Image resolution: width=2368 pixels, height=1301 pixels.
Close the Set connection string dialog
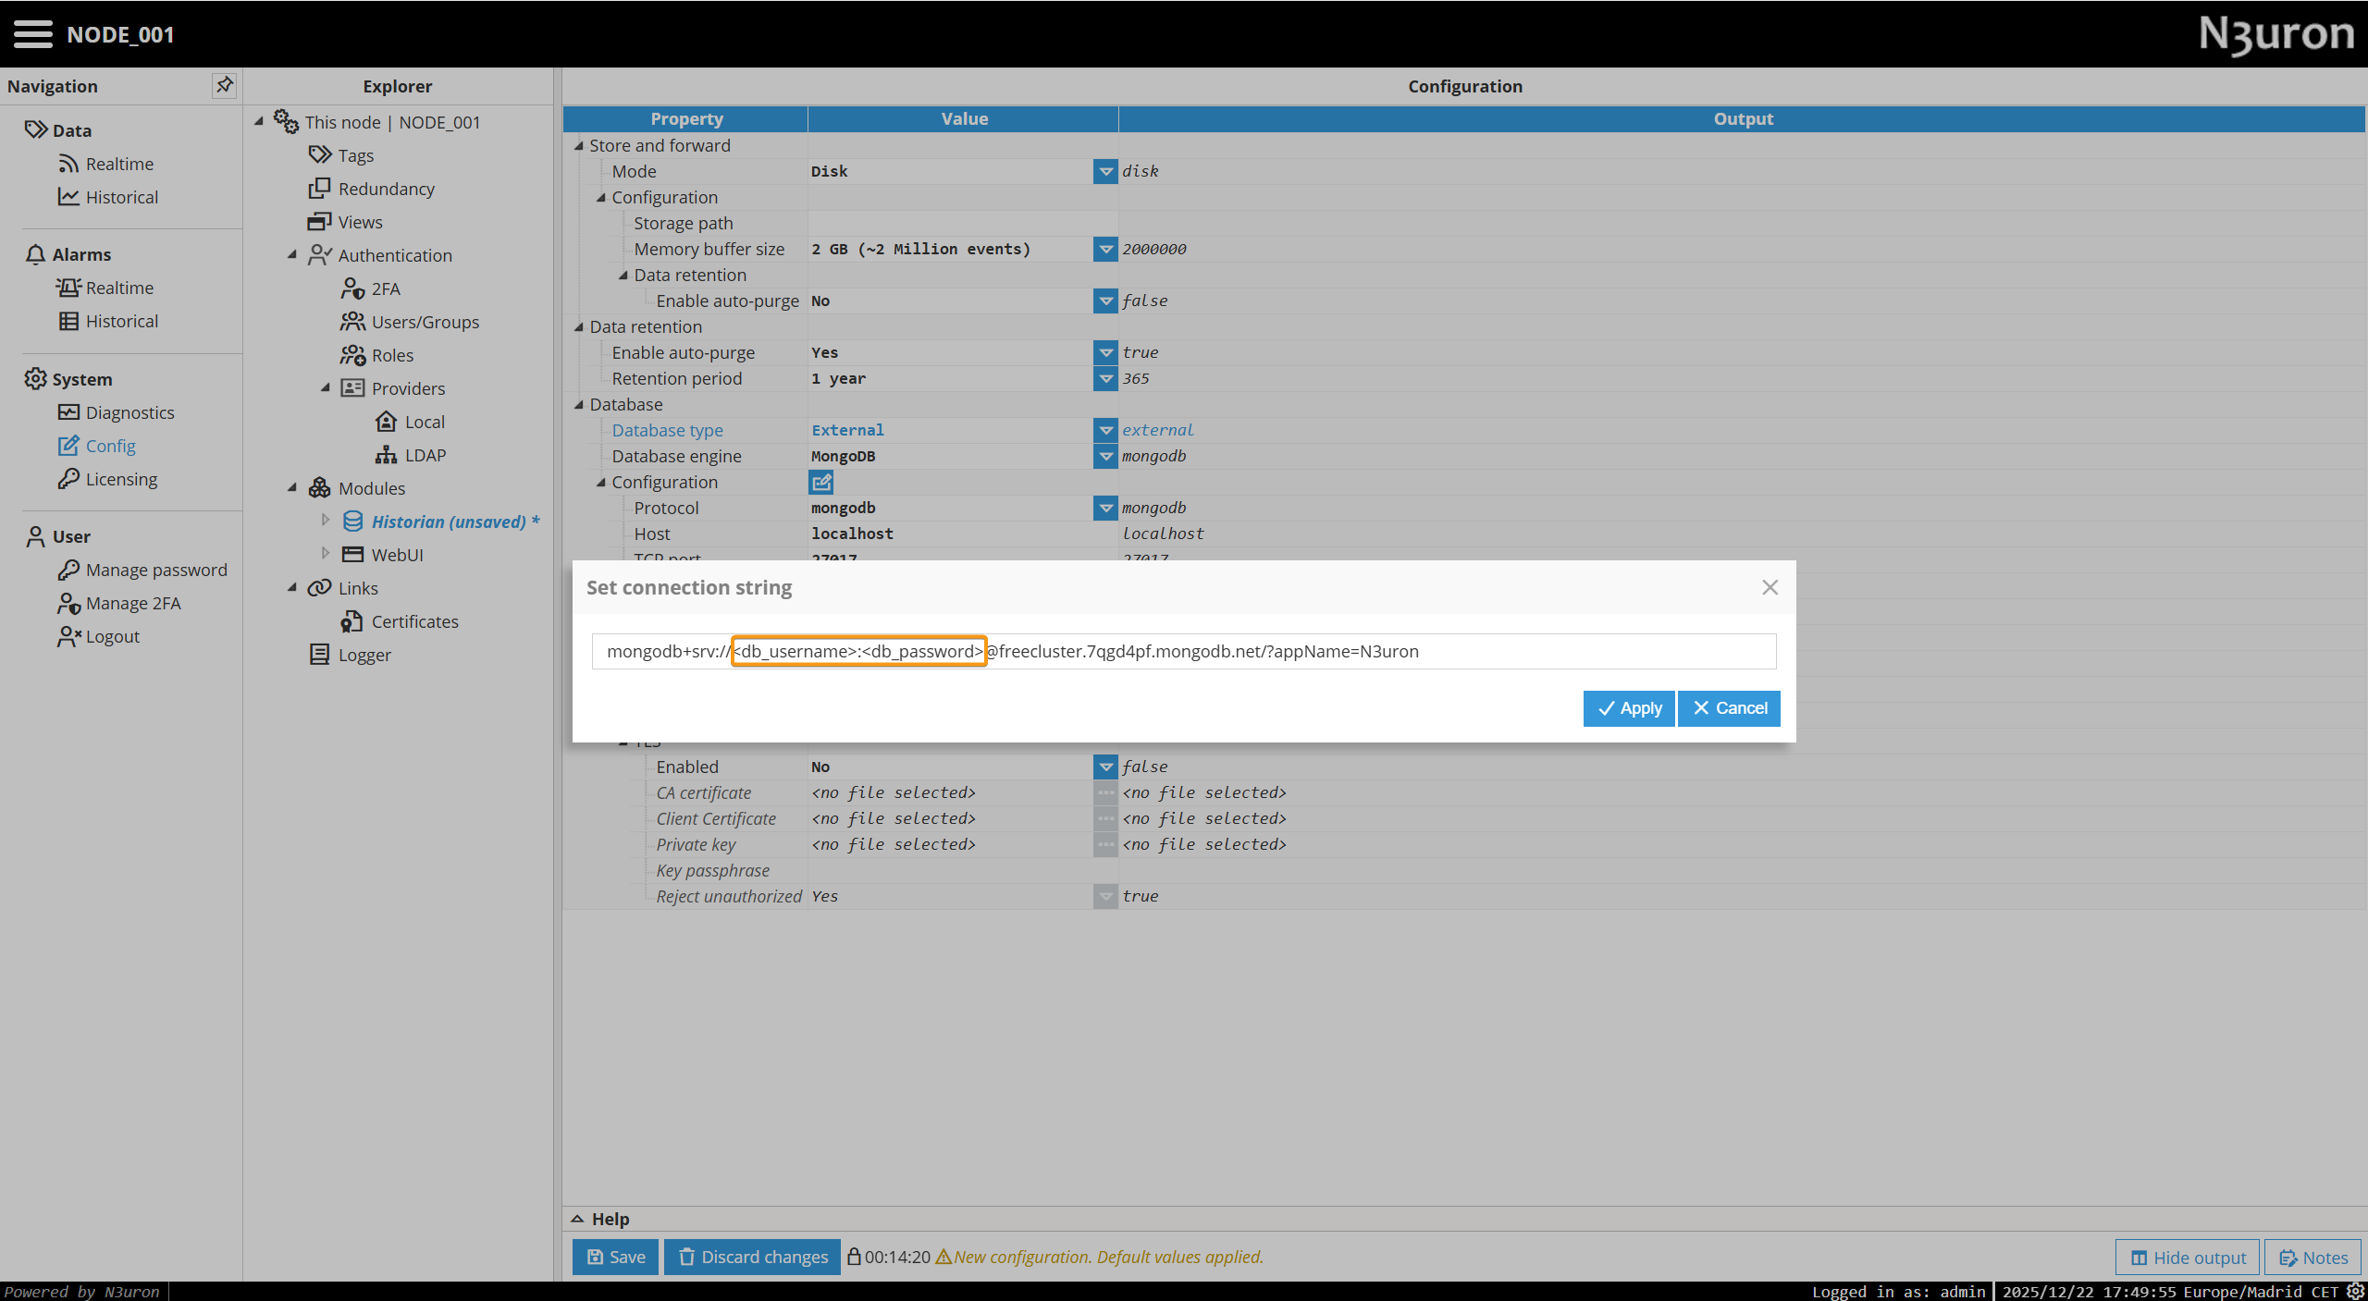point(1770,587)
